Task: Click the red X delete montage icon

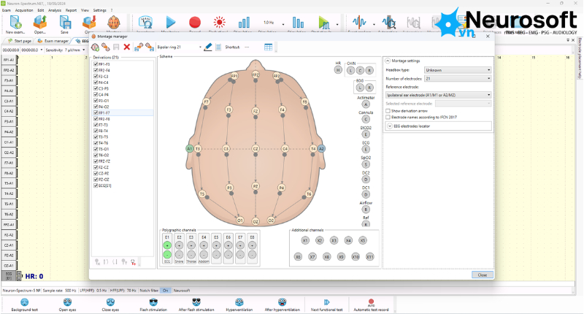Action: point(126,47)
